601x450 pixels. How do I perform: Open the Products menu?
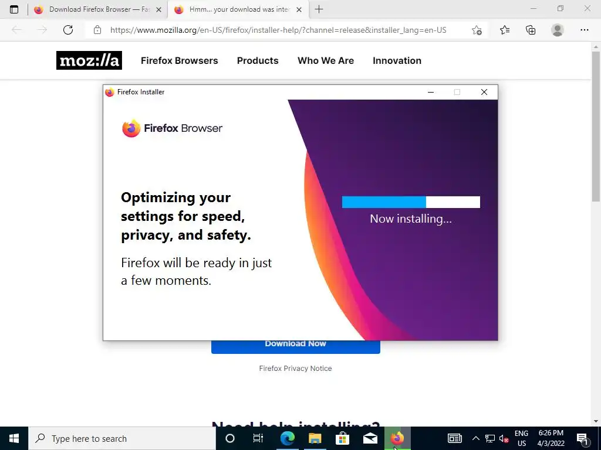258,60
